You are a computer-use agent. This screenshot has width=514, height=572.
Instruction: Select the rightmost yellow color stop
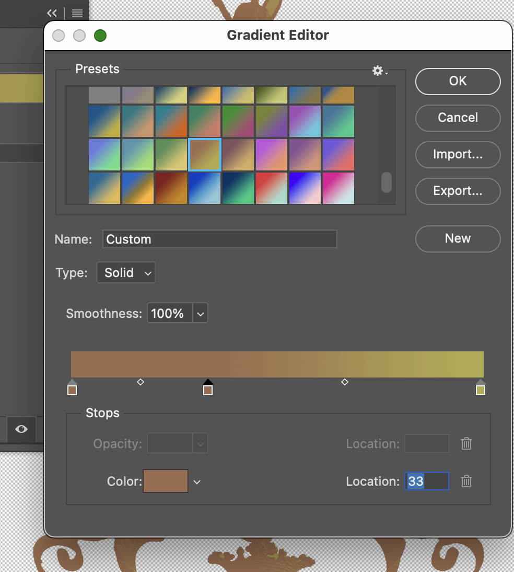[480, 389]
